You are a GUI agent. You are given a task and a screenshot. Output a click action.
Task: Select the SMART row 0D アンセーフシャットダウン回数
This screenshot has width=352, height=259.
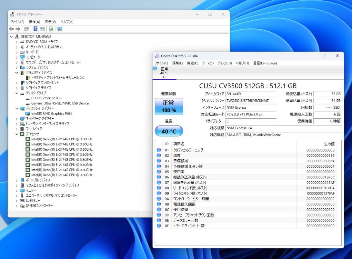pos(246,215)
